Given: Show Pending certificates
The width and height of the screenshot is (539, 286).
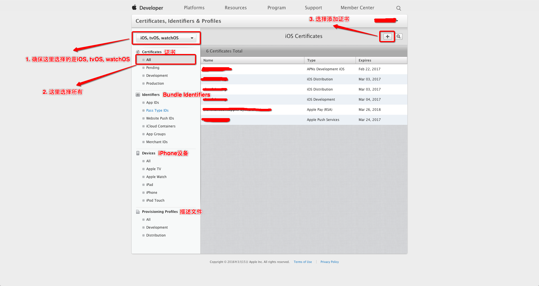Looking at the screenshot, I should 153,68.
